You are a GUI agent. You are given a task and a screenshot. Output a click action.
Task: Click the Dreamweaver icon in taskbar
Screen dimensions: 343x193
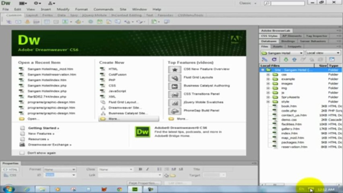pyautogui.click(x=135, y=189)
